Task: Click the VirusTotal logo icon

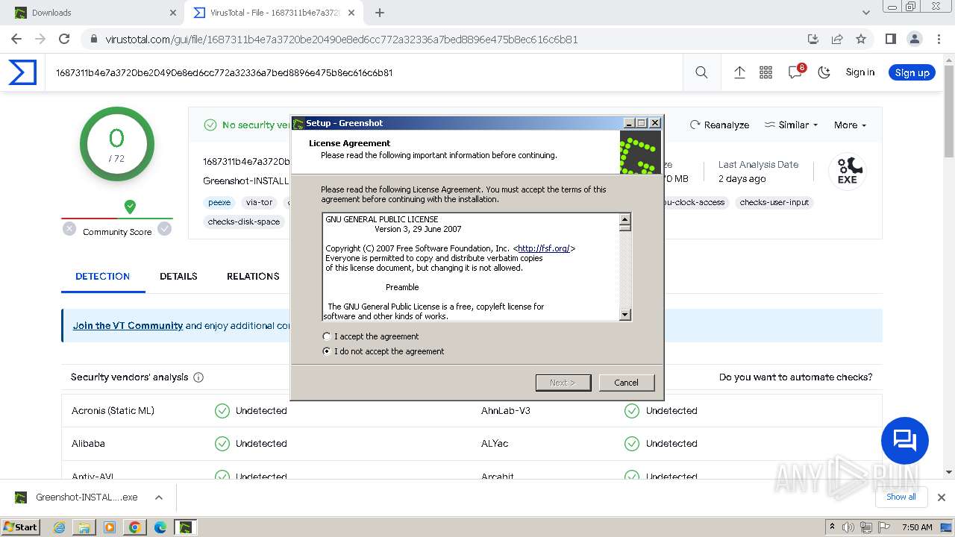Action: coord(22,72)
